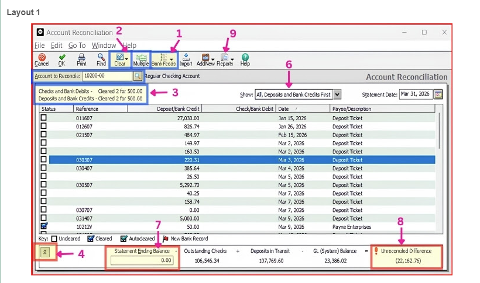Select the Payne Enterprises row
Screen dimensions: 480x283
tap(237, 227)
